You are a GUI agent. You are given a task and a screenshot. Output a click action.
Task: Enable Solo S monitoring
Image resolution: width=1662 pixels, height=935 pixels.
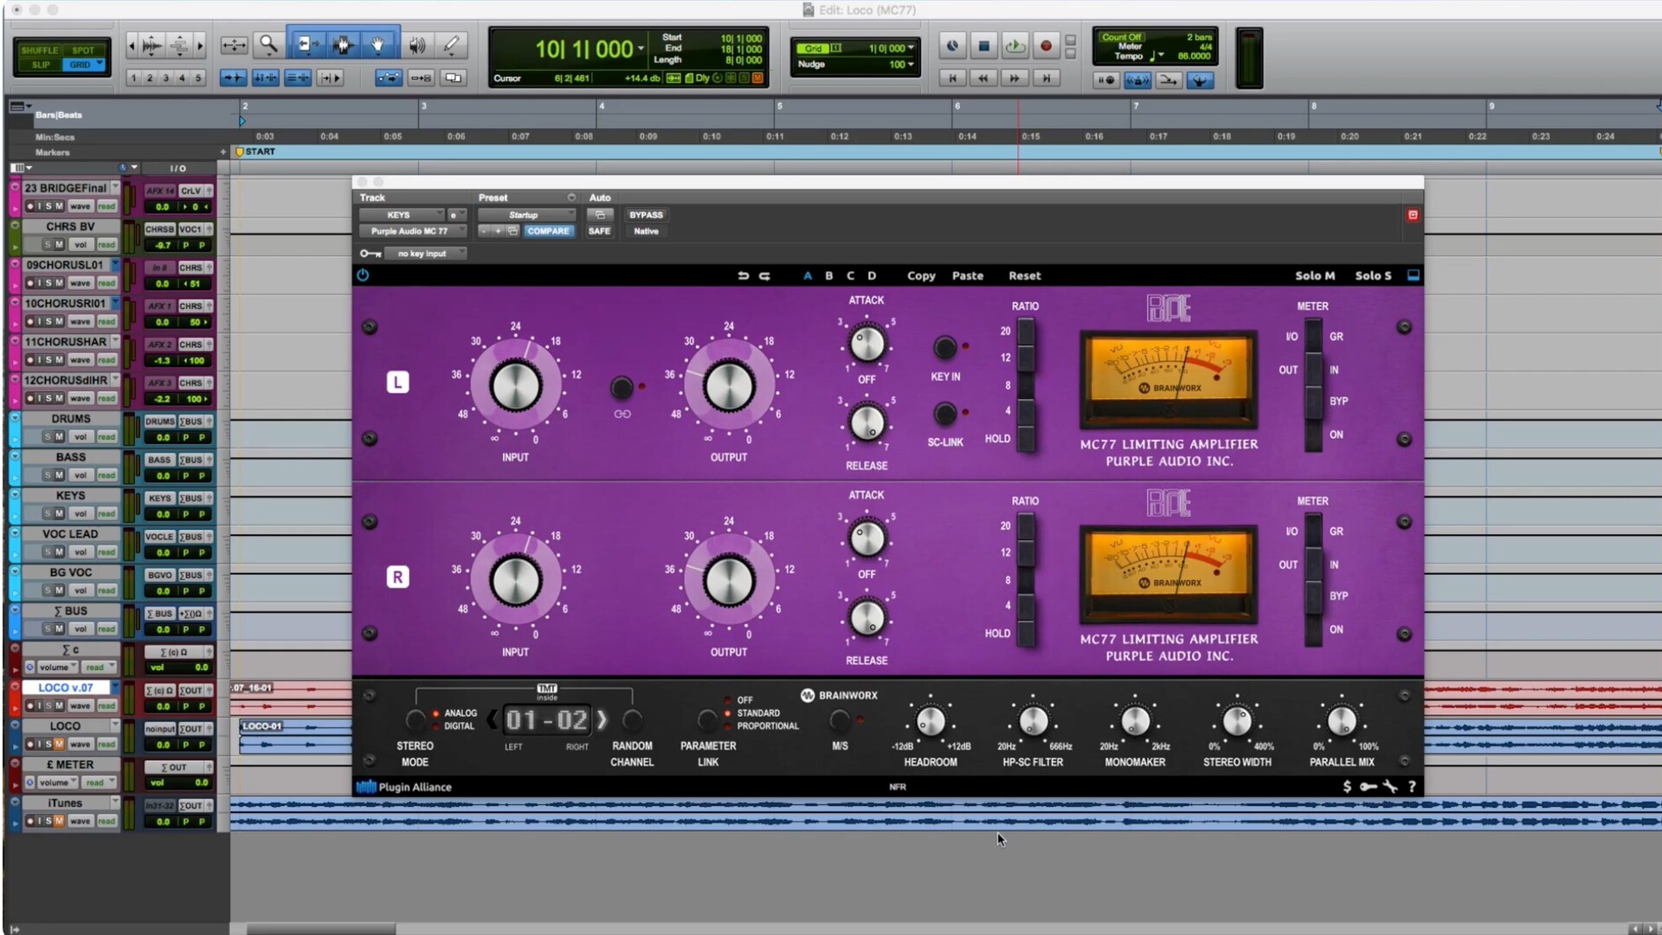coord(1373,275)
